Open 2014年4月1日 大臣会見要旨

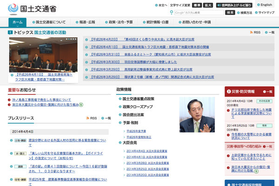pyautogui.click(x=146, y=157)
